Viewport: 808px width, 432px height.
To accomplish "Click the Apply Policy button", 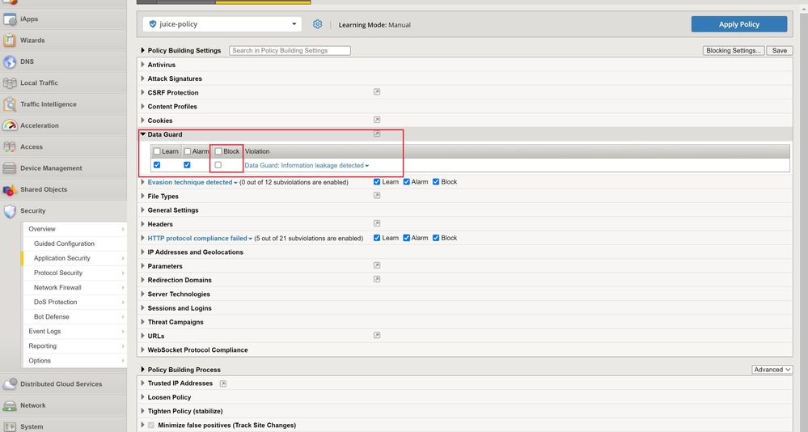I will (738, 24).
